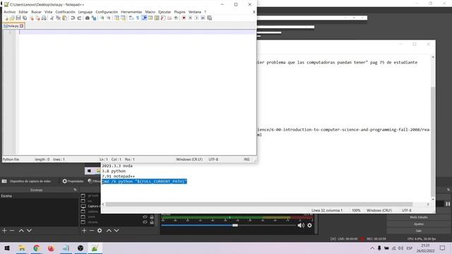
Task: Click the Modo Estudio button in OBS
Action: tap(419, 217)
